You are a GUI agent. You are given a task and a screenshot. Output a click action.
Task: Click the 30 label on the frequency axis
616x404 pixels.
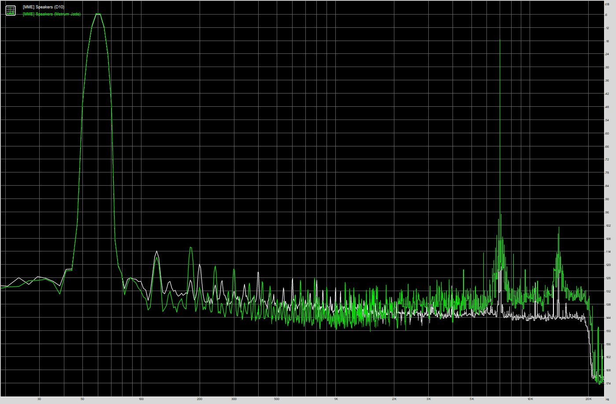coord(39,399)
